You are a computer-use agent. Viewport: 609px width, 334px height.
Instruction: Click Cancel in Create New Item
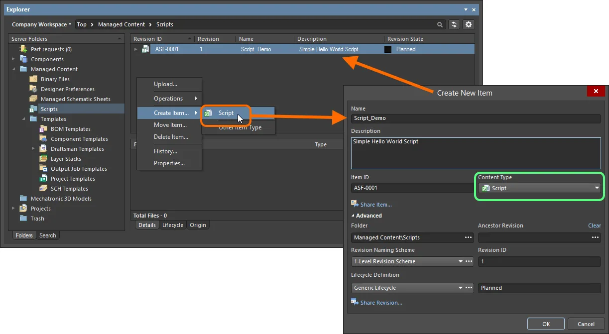(586, 324)
